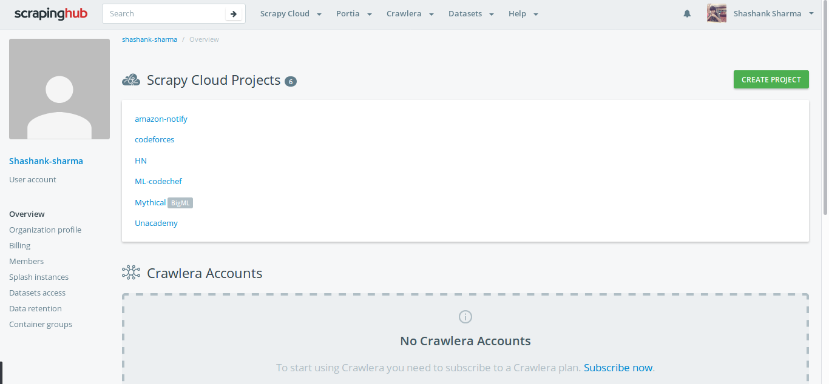Open the HN project
This screenshot has height=384, width=829.
(x=141, y=161)
